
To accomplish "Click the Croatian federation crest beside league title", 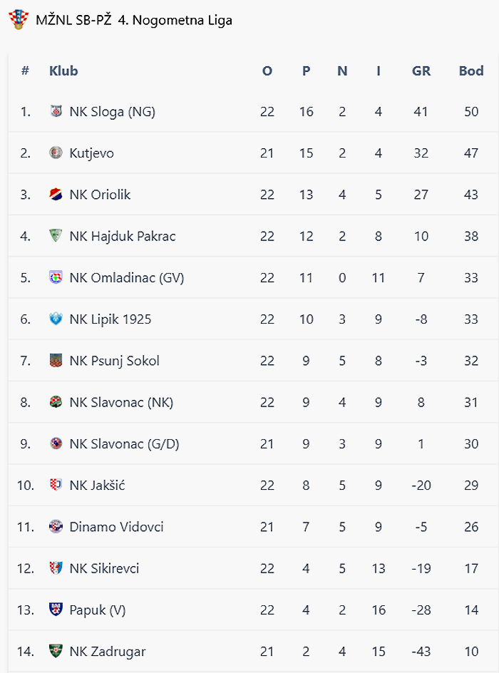I will click(18, 19).
